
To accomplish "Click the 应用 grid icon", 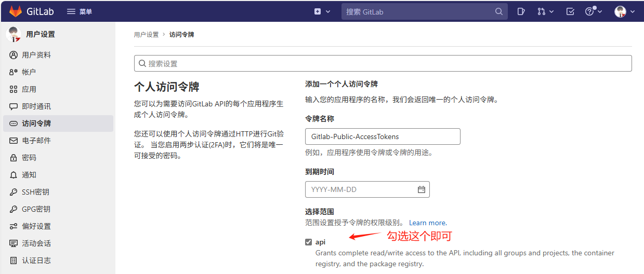I will pyautogui.click(x=14, y=89).
